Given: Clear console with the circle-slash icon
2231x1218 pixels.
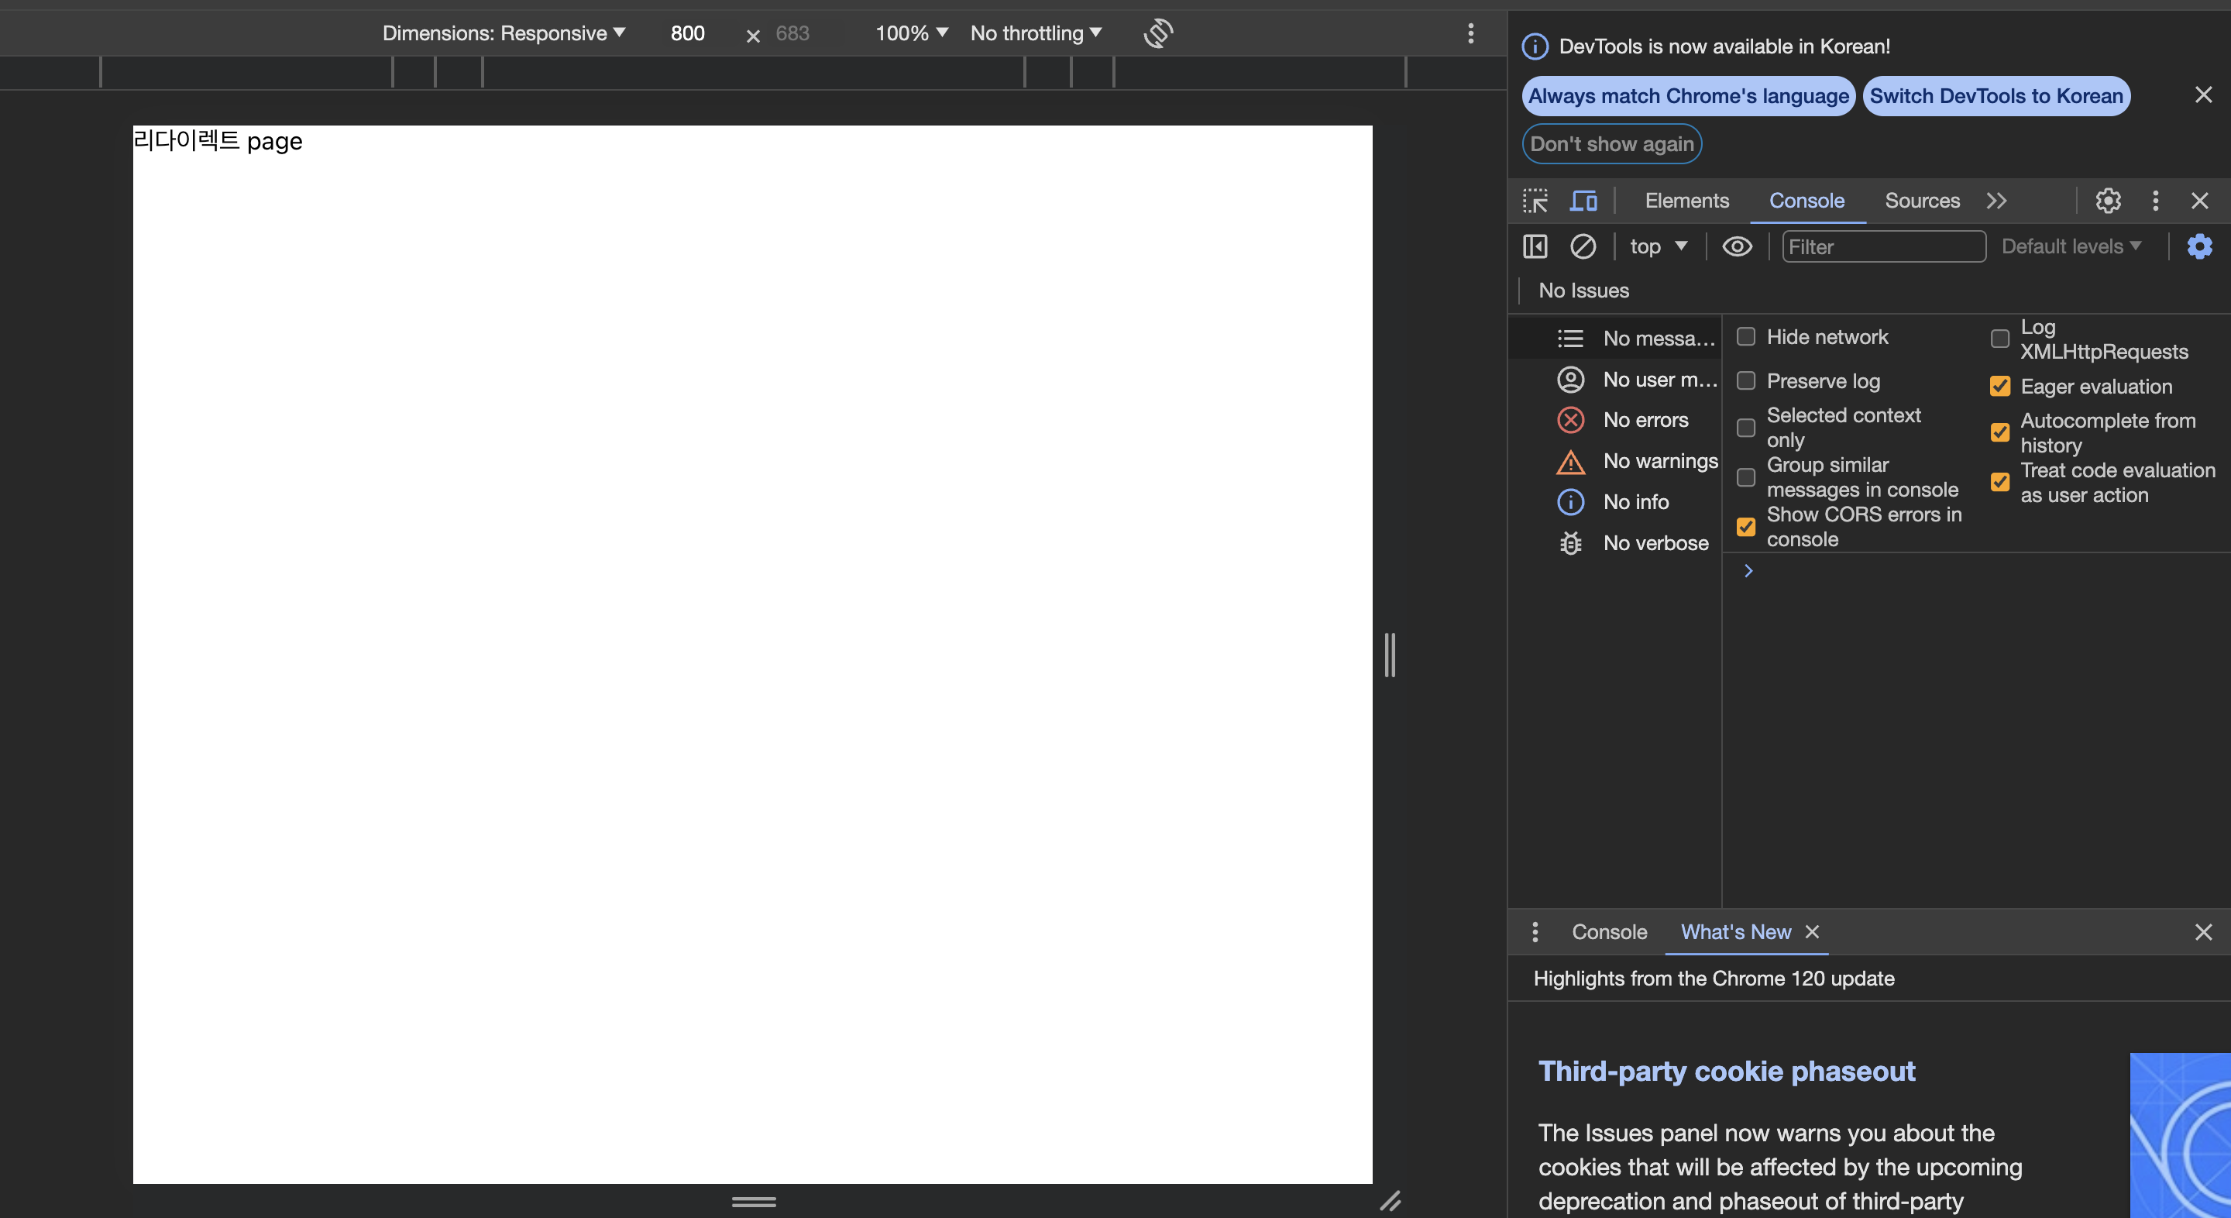Looking at the screenshot, I should pos(1583,247).
